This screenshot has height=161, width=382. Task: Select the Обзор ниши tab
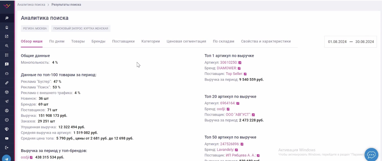coord(32,41)
